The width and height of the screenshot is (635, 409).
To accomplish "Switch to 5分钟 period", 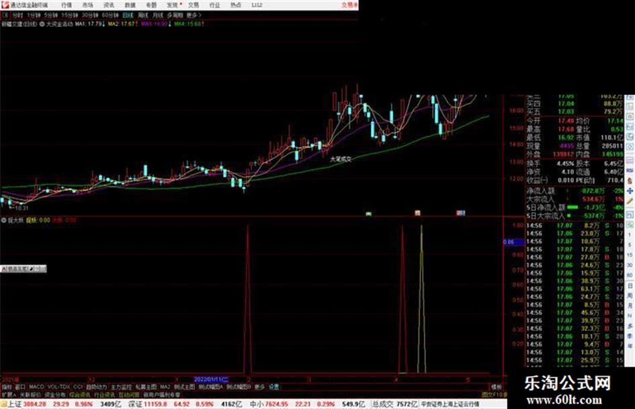I will pyautogui.click(x=51, y=15).
